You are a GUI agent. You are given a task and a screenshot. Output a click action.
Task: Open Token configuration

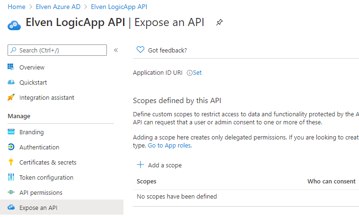[x=46, y=178]
